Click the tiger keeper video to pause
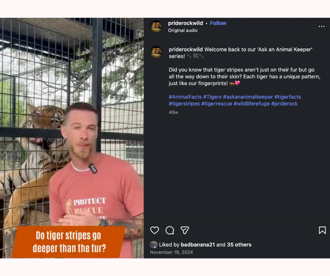This screenshot has width=330, height=276. [72, 138]
